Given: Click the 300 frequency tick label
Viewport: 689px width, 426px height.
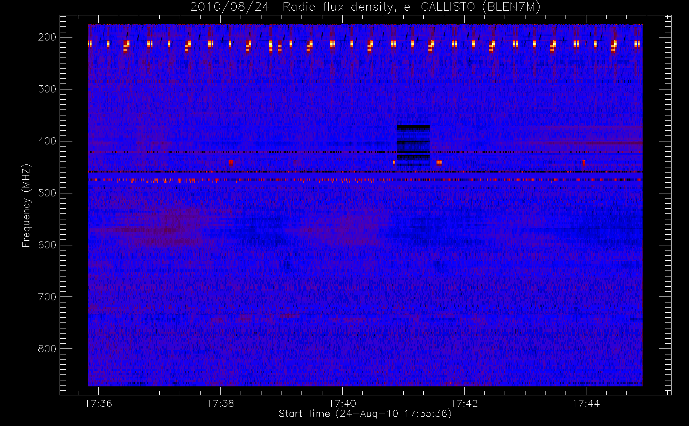Looking at the screenshot, I should coord(47,89).
